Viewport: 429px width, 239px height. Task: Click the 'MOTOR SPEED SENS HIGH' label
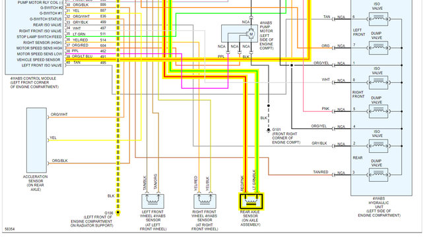pyautogui.click(x=40, y=48)
